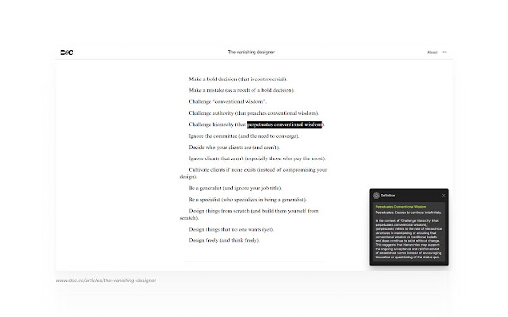
Task: Close the Definition popup
Action: [444, 195]
